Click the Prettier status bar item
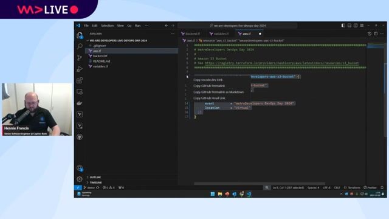 pos(370,188)
